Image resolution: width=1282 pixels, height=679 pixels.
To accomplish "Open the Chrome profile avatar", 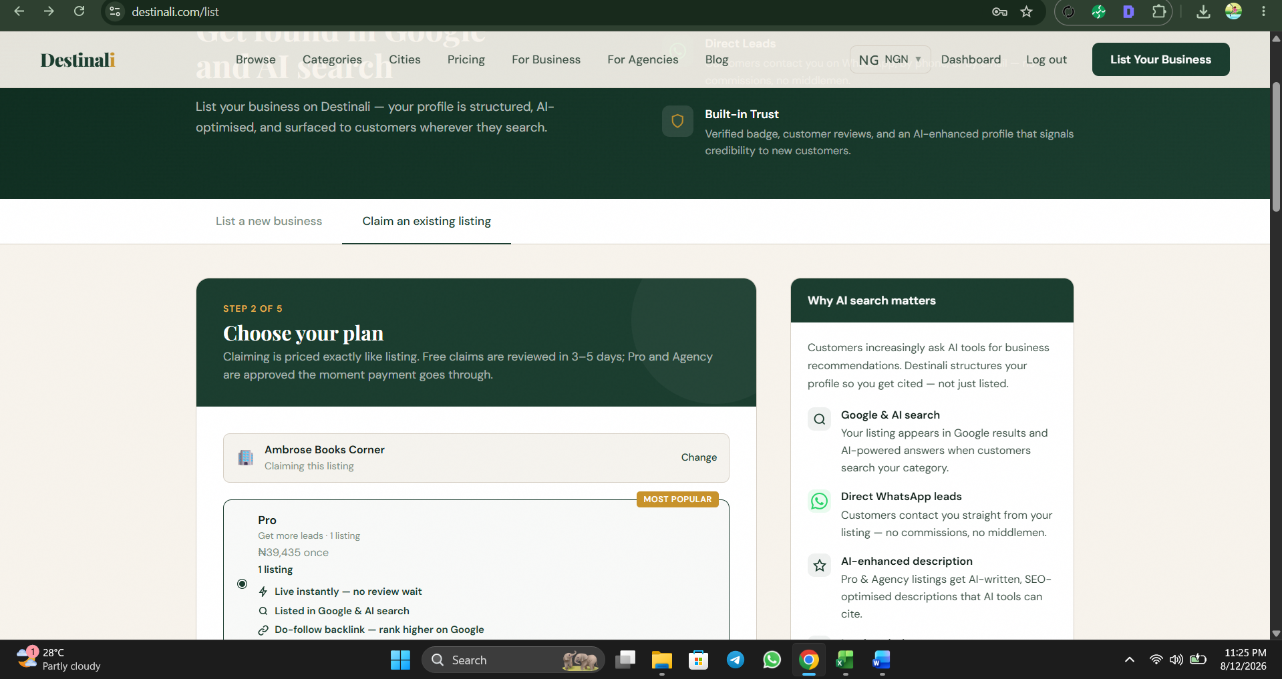I will 1233,11.
